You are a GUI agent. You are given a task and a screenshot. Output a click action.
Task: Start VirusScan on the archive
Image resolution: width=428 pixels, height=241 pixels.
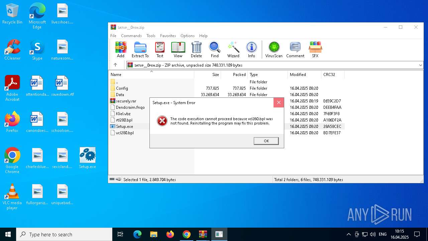[x=274, y=50]
